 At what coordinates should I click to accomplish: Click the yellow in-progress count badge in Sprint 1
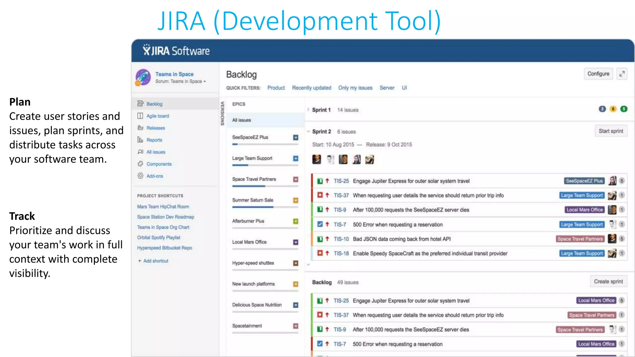tap(613, 109)
